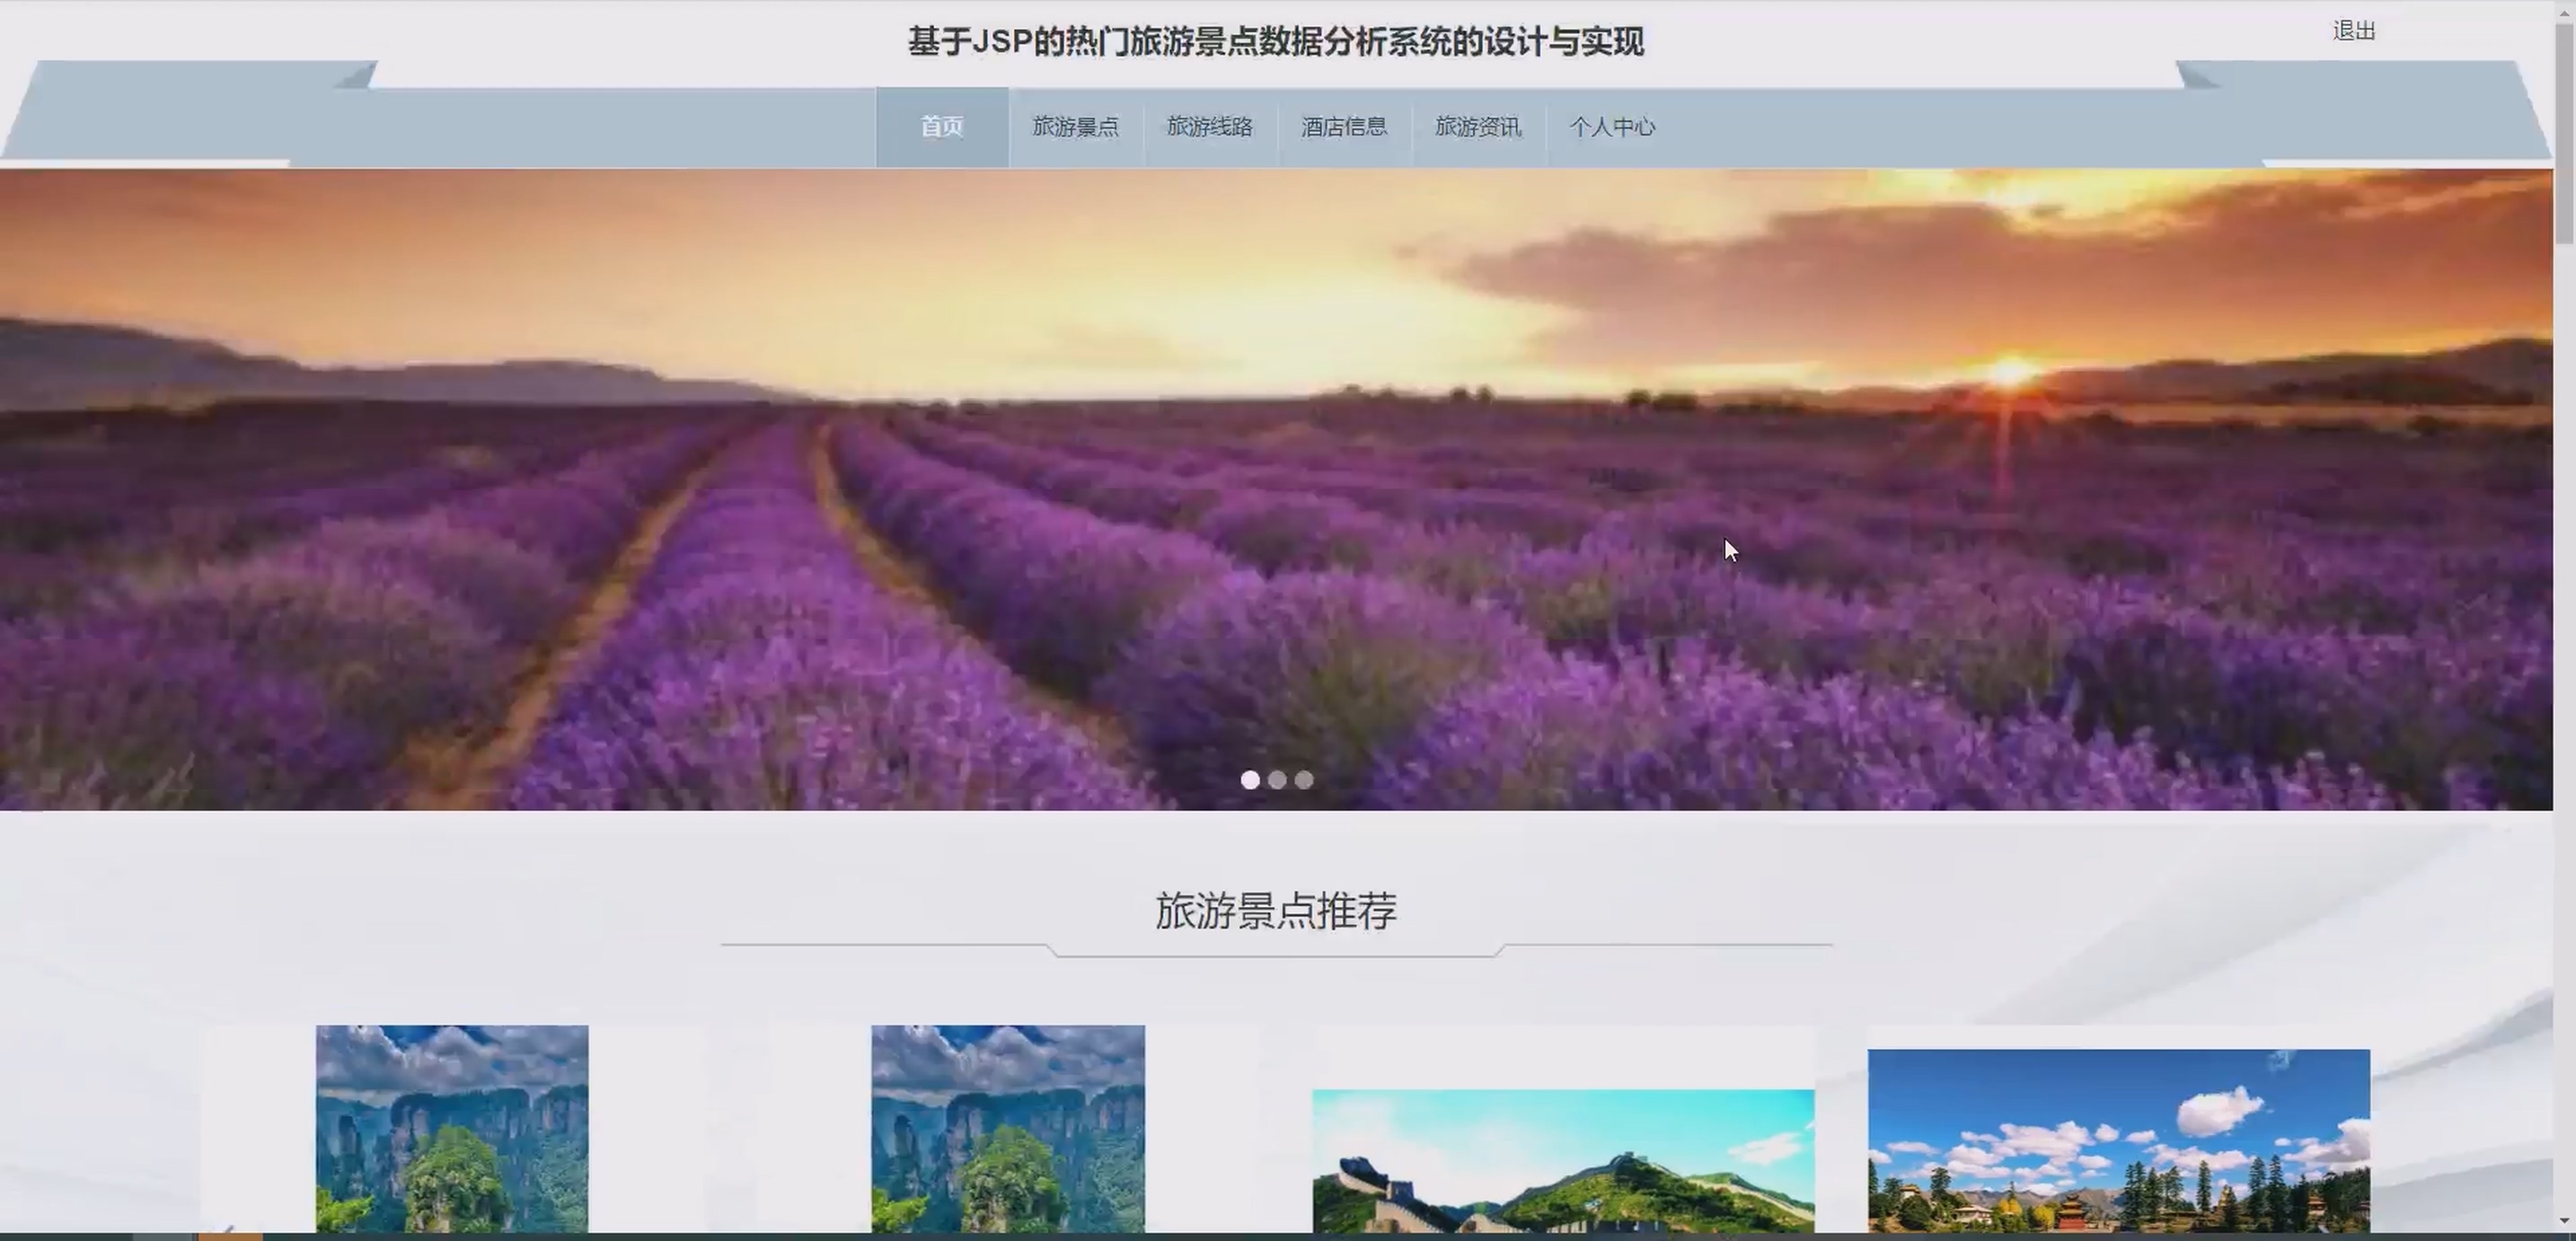Open 个人中心 personal center
2576x1241 pixels.
tap(1611, 127)
